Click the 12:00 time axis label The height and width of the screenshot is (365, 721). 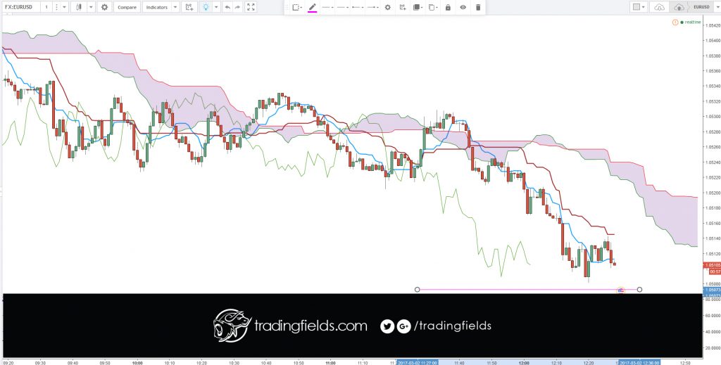pyautogui.click(x=524, y=361)
